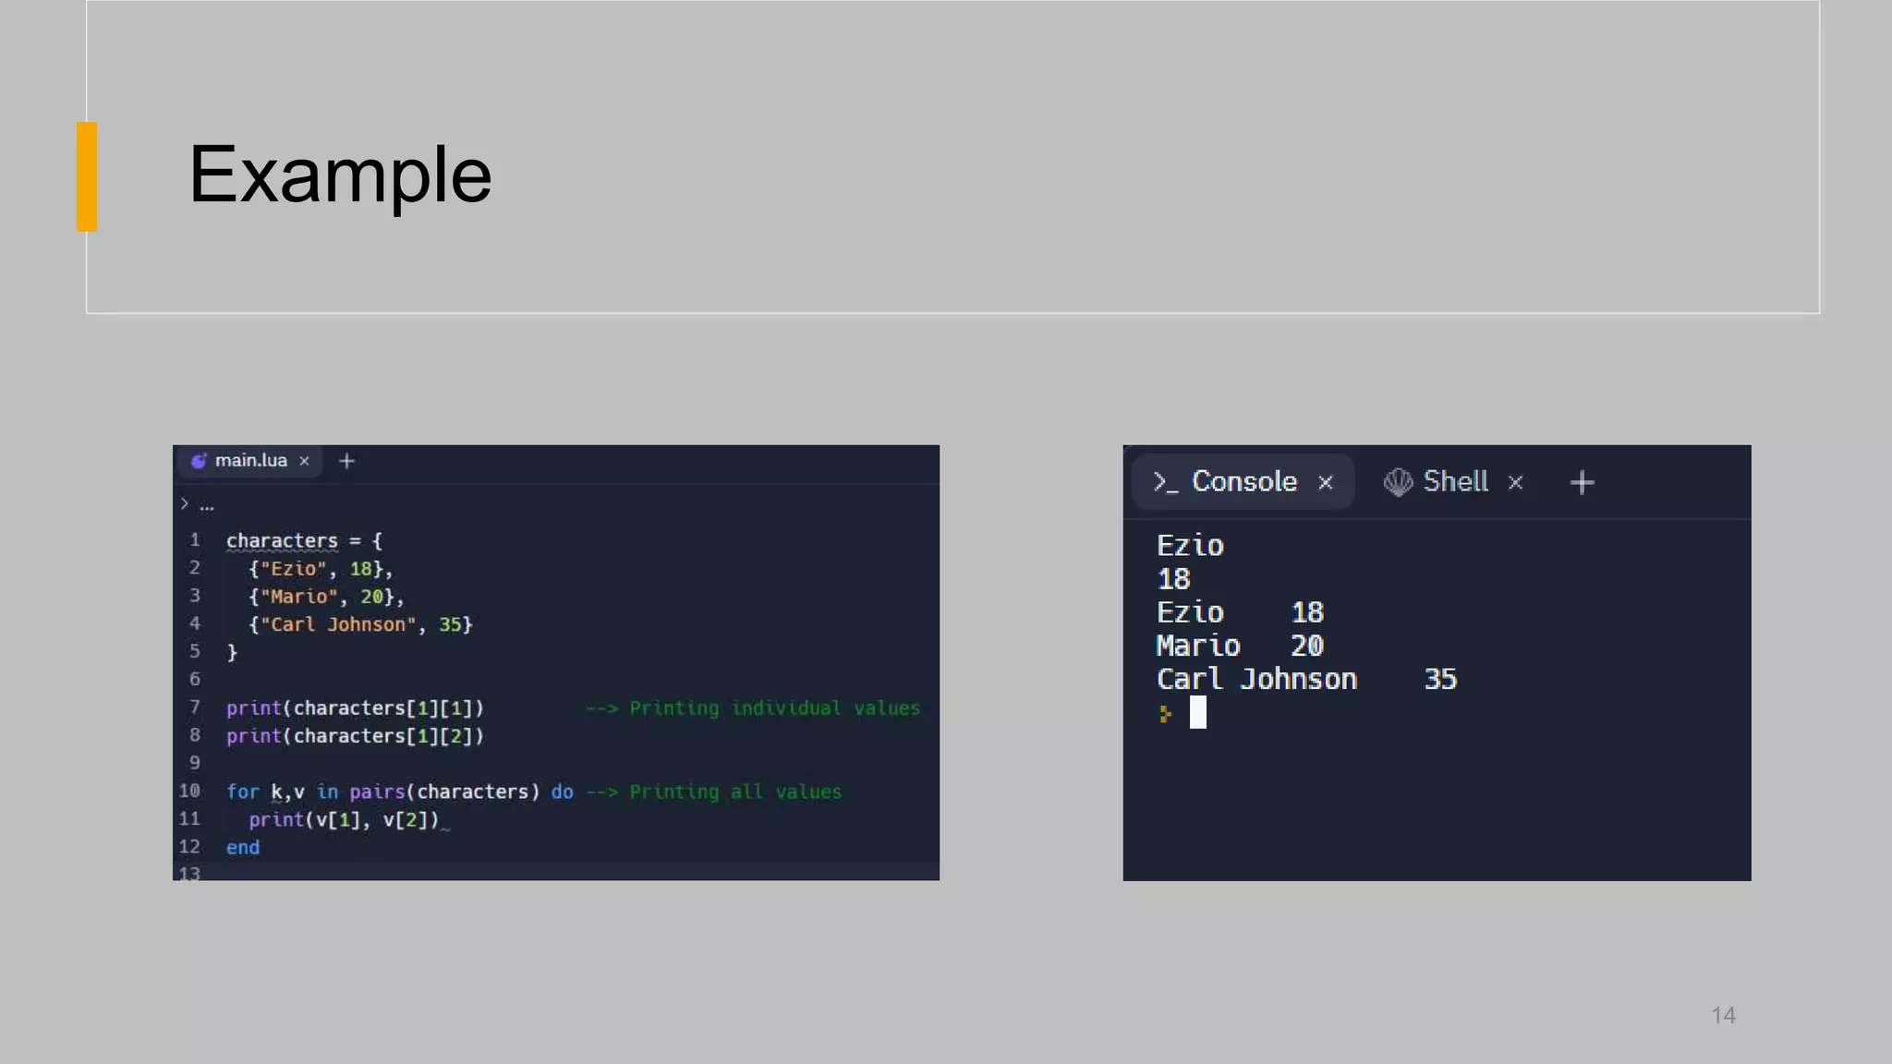Screen dimensions: 1892x1064
Task: Click console output line '18'
Action: (x=1173, y=579)
